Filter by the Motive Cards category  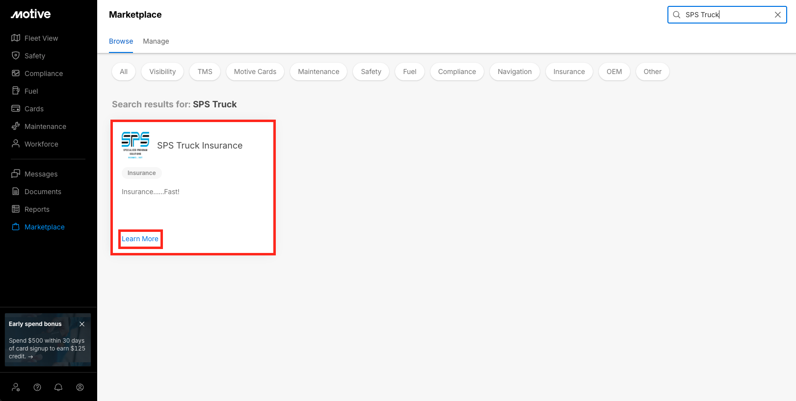coord(255,72)
